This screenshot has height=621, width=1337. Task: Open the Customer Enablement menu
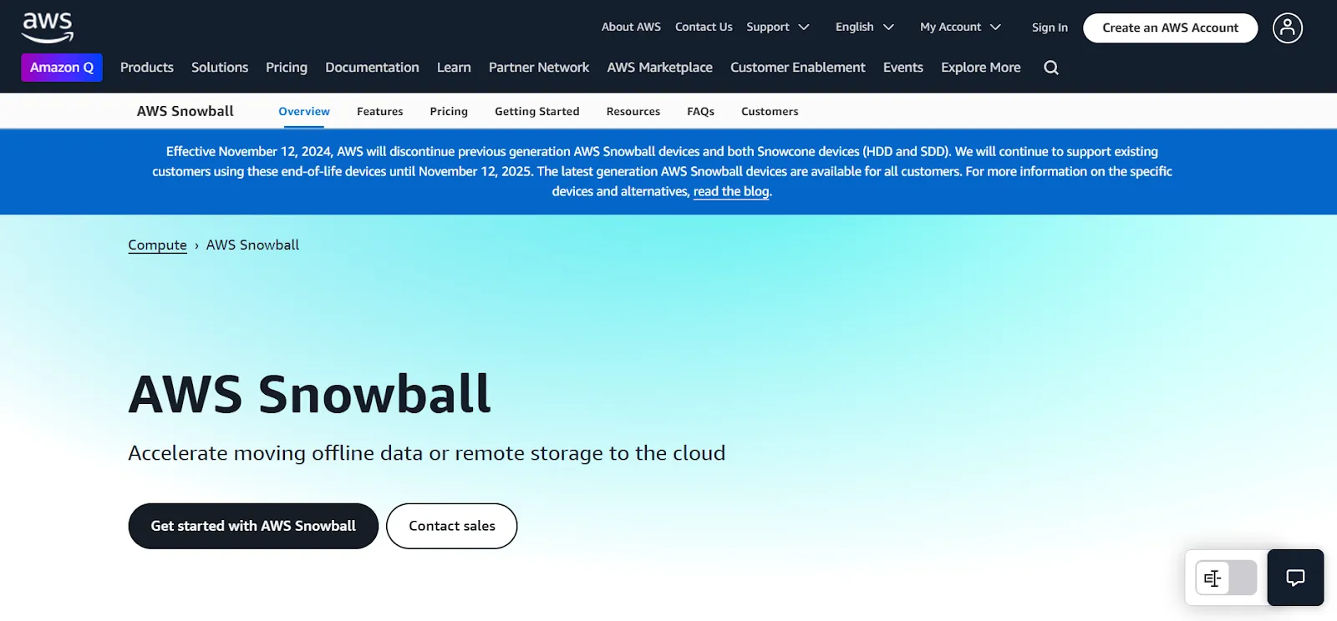pos(798,68)
